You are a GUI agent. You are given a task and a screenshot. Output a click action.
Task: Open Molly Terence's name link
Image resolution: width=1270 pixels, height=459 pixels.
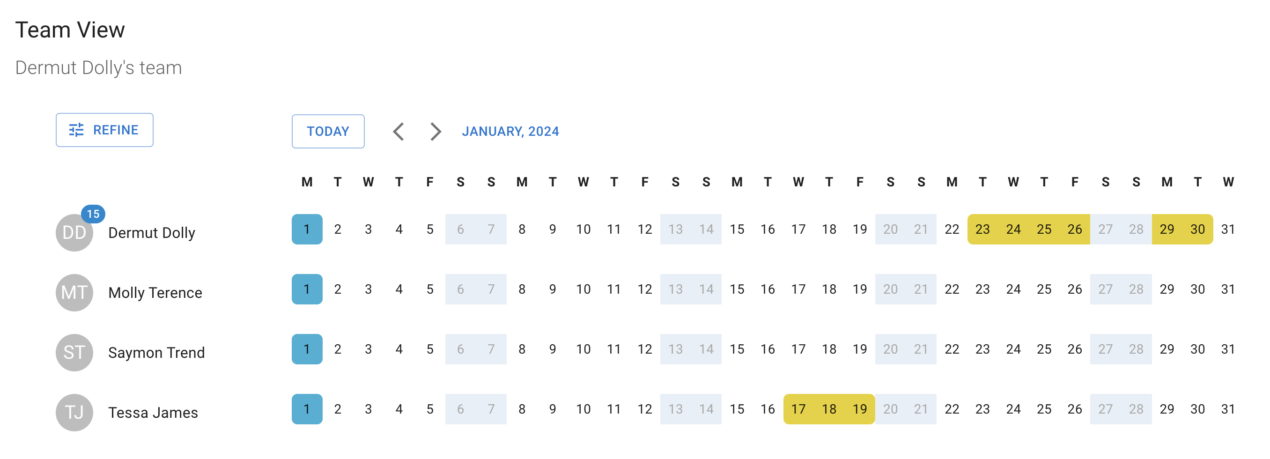pos(155,293)
